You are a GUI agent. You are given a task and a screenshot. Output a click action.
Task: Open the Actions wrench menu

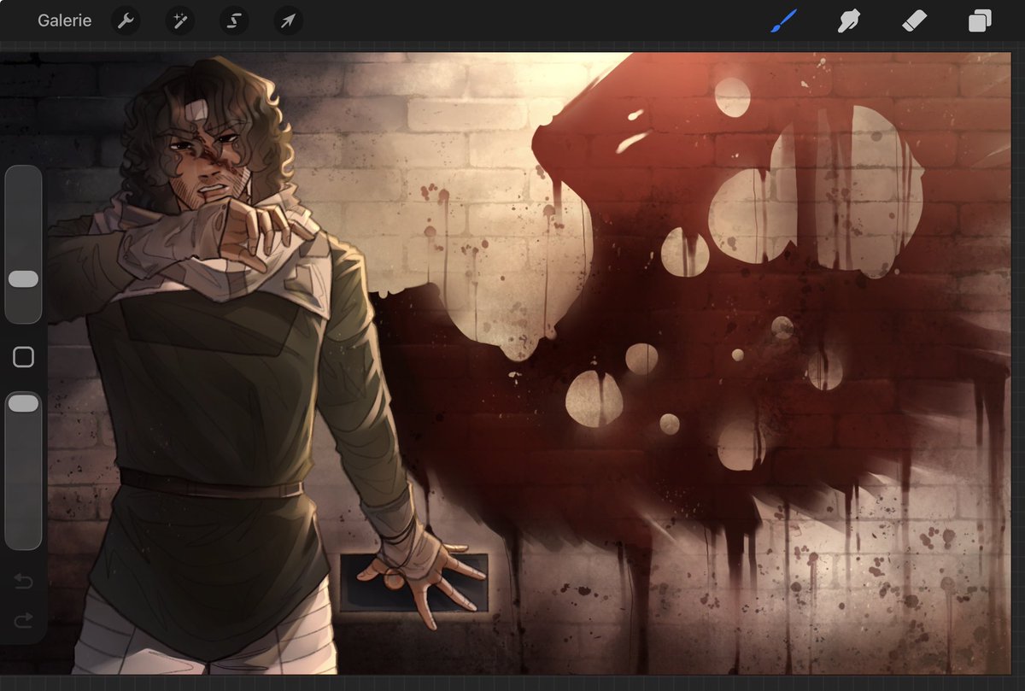[126, 20]
